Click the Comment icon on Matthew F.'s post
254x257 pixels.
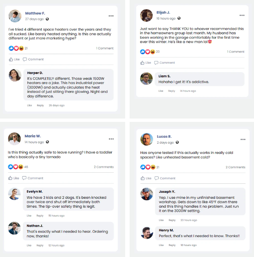point(25,59)
